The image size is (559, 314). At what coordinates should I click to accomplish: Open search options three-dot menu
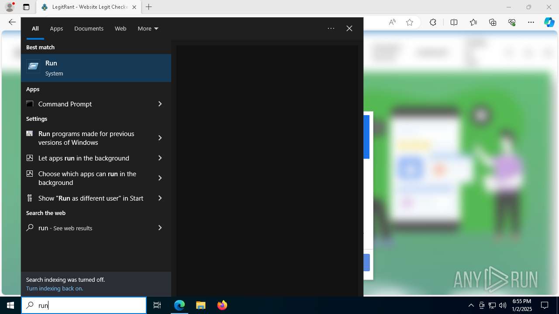click(331, 28)
